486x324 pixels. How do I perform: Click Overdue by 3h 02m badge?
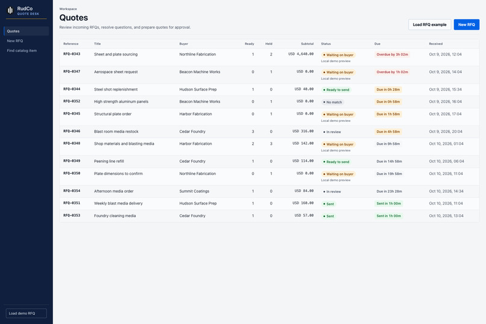pyautogui.click(x=392, y=54)
